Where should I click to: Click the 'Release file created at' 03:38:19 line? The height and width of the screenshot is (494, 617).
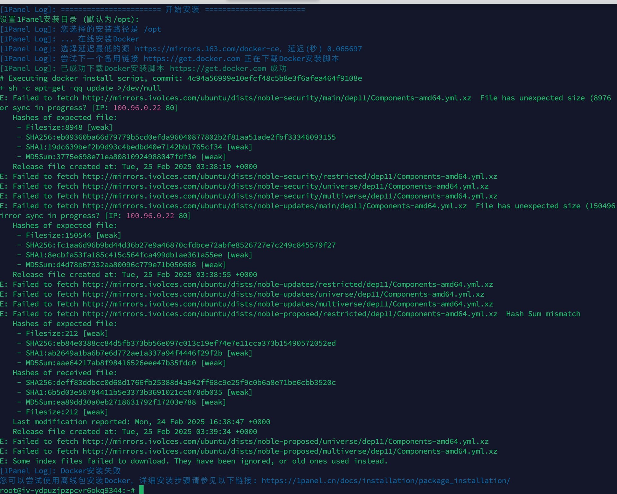coord(135,167)
